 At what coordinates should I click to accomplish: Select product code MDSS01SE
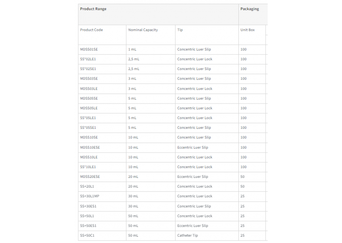pyautogui.click(x=89, y=49)
